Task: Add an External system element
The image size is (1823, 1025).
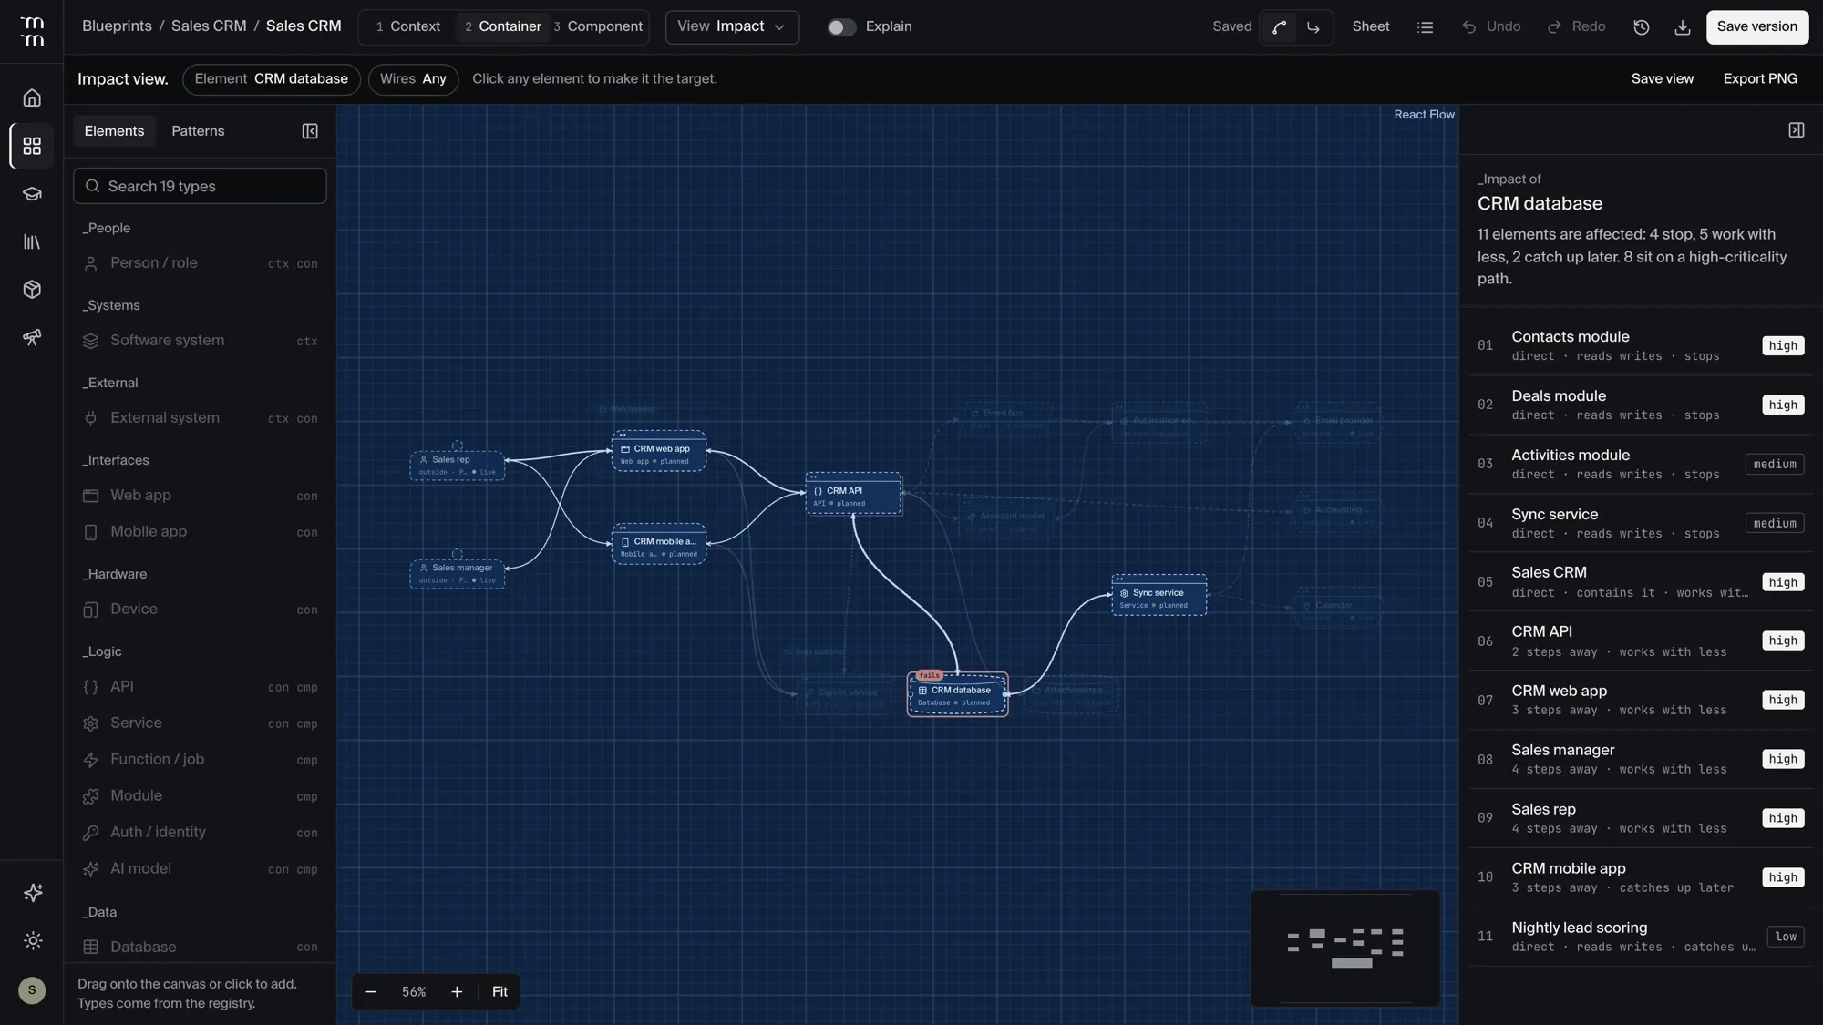Action: click(x=200, y=418)
